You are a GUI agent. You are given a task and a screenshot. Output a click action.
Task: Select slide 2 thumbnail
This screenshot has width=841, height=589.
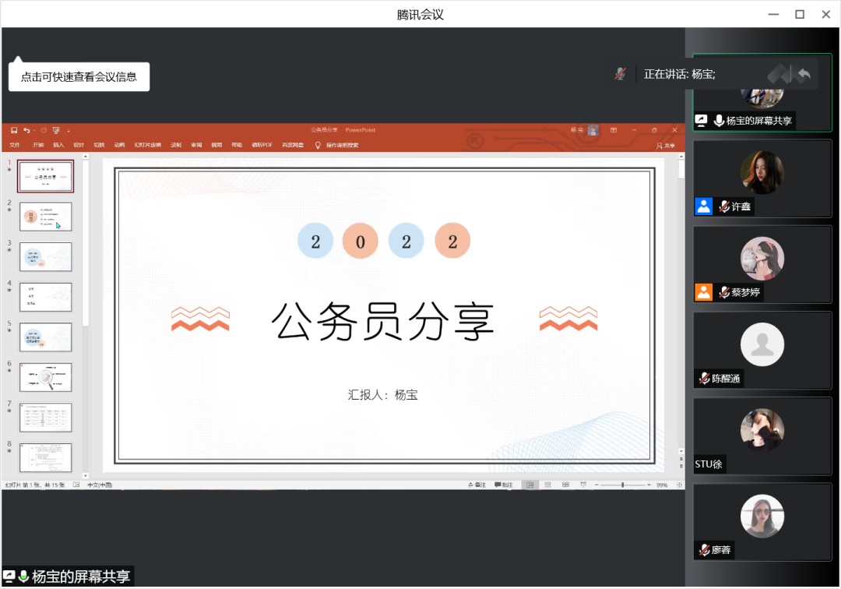pos(46,217)
